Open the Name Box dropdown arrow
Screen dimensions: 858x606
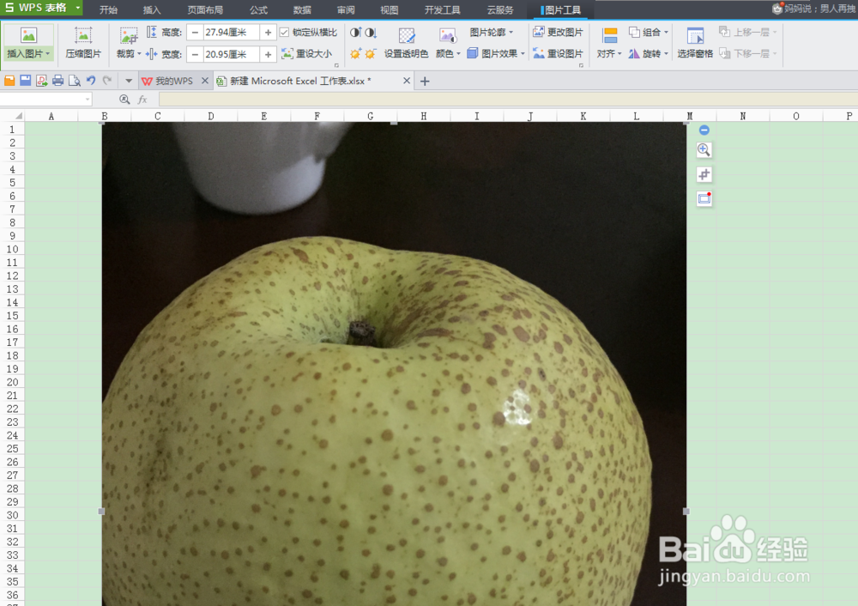click(88, 99)
